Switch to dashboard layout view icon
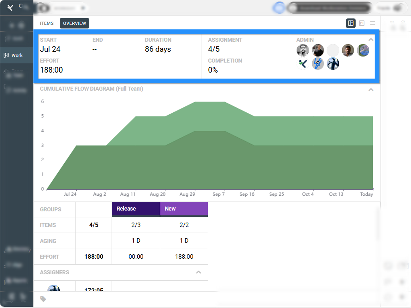This screenshot has width=411, height=308. (x=351, y=23)
